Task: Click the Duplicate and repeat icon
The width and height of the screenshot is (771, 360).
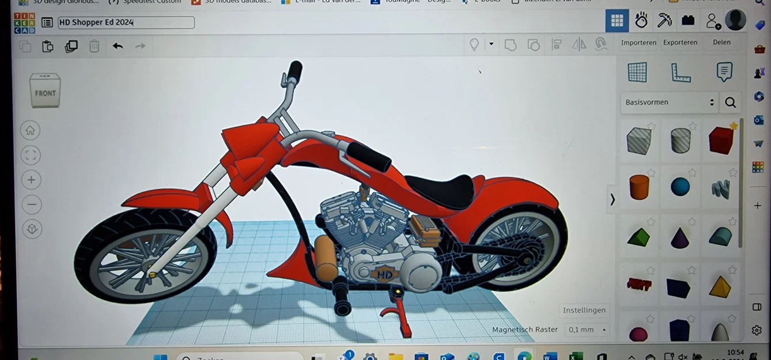Action: point(71,47)
